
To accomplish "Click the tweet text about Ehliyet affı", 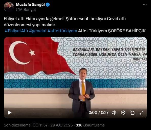I will pyautogui.click(x=65, y=22).
